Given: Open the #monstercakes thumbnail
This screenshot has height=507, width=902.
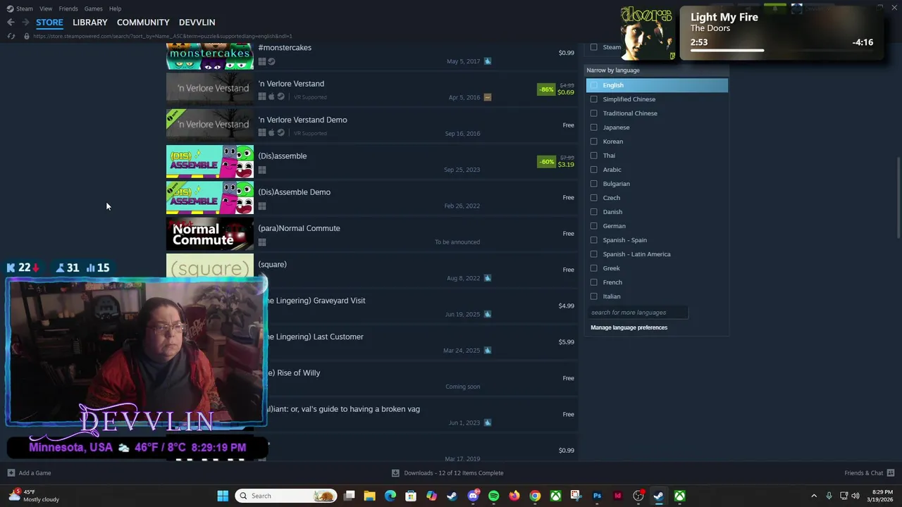Looking at the screenshot, I should 210,56.
